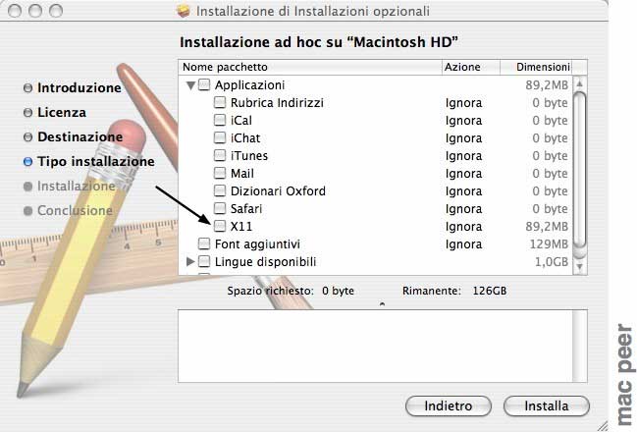Enable the Font aggiuntivi checkbox
The width and height of the screenshot is (637, 432).
point(204,243)
